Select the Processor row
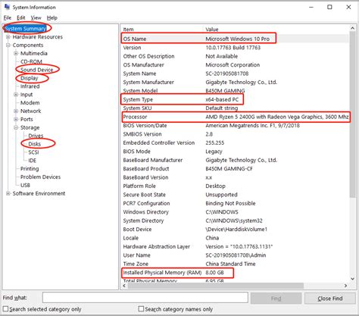Viewport: 359px width, 316px height. (235, 117)
